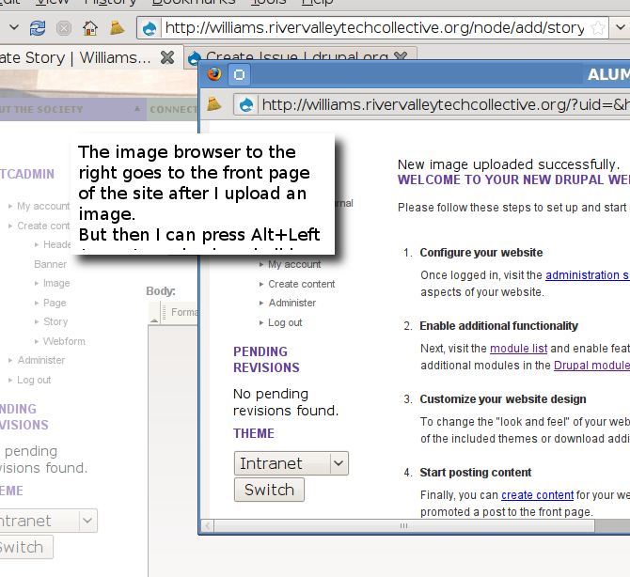Click the Firefox icon in popup title bar

(214, 74)
